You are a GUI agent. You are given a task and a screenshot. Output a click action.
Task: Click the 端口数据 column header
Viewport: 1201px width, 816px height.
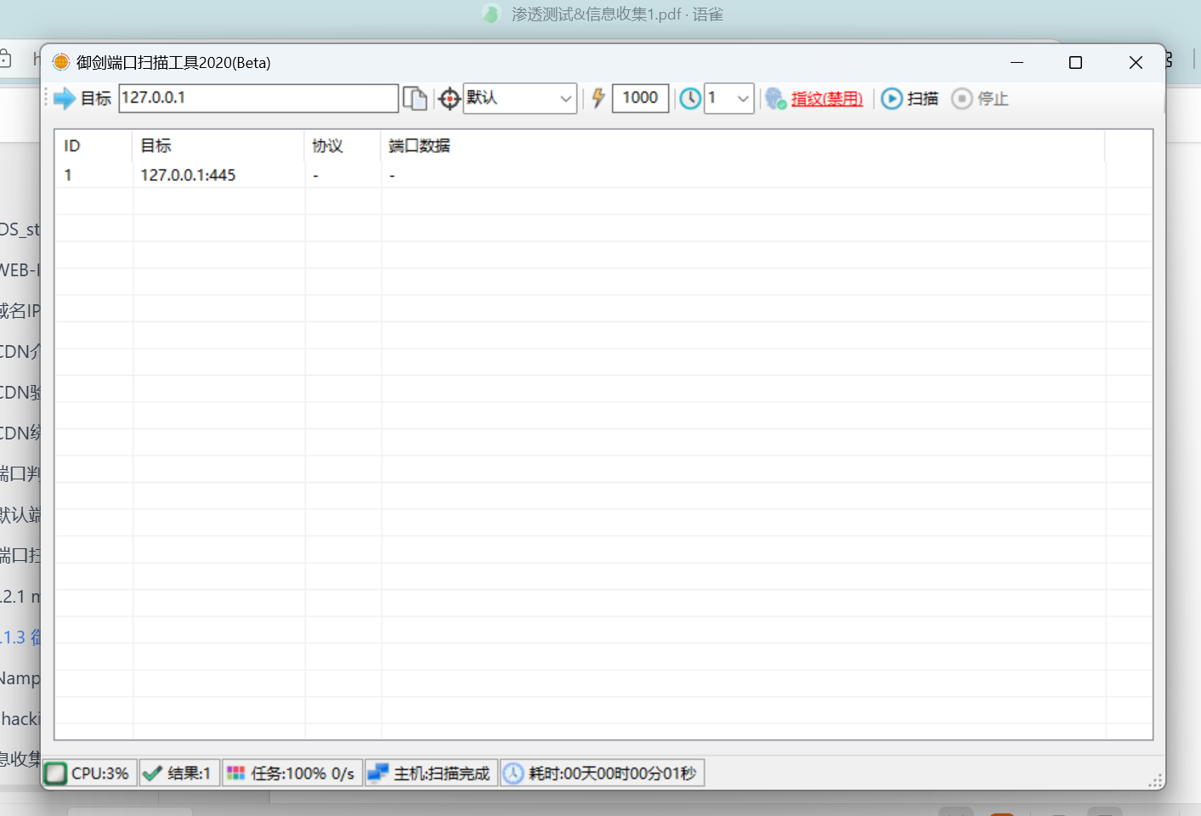click(x=743, y=145)
